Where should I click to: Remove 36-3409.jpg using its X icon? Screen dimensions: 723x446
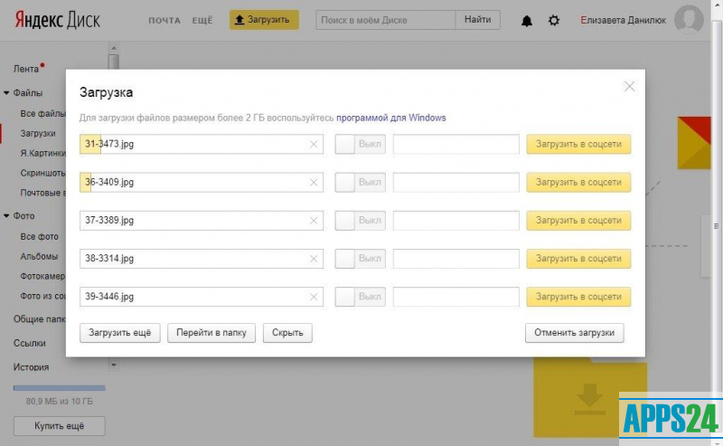(314, 183)
